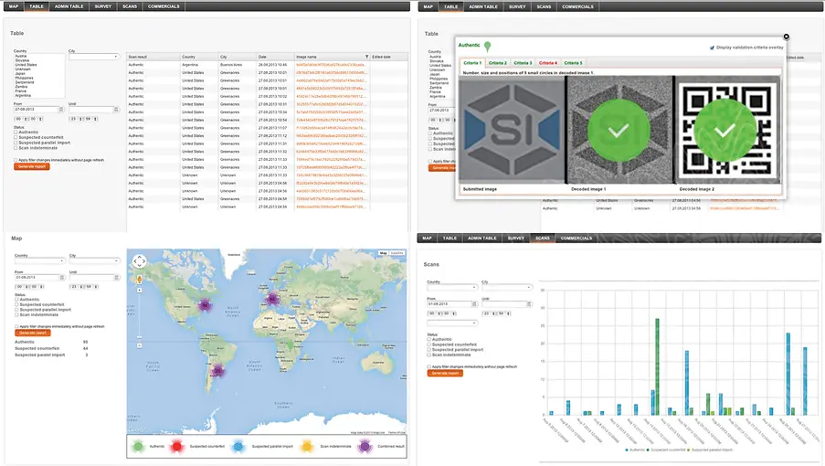Viewport: 825px width, 466px height.
Task: Click the green Authentic icon in the map legend
Action: [138, 447]
